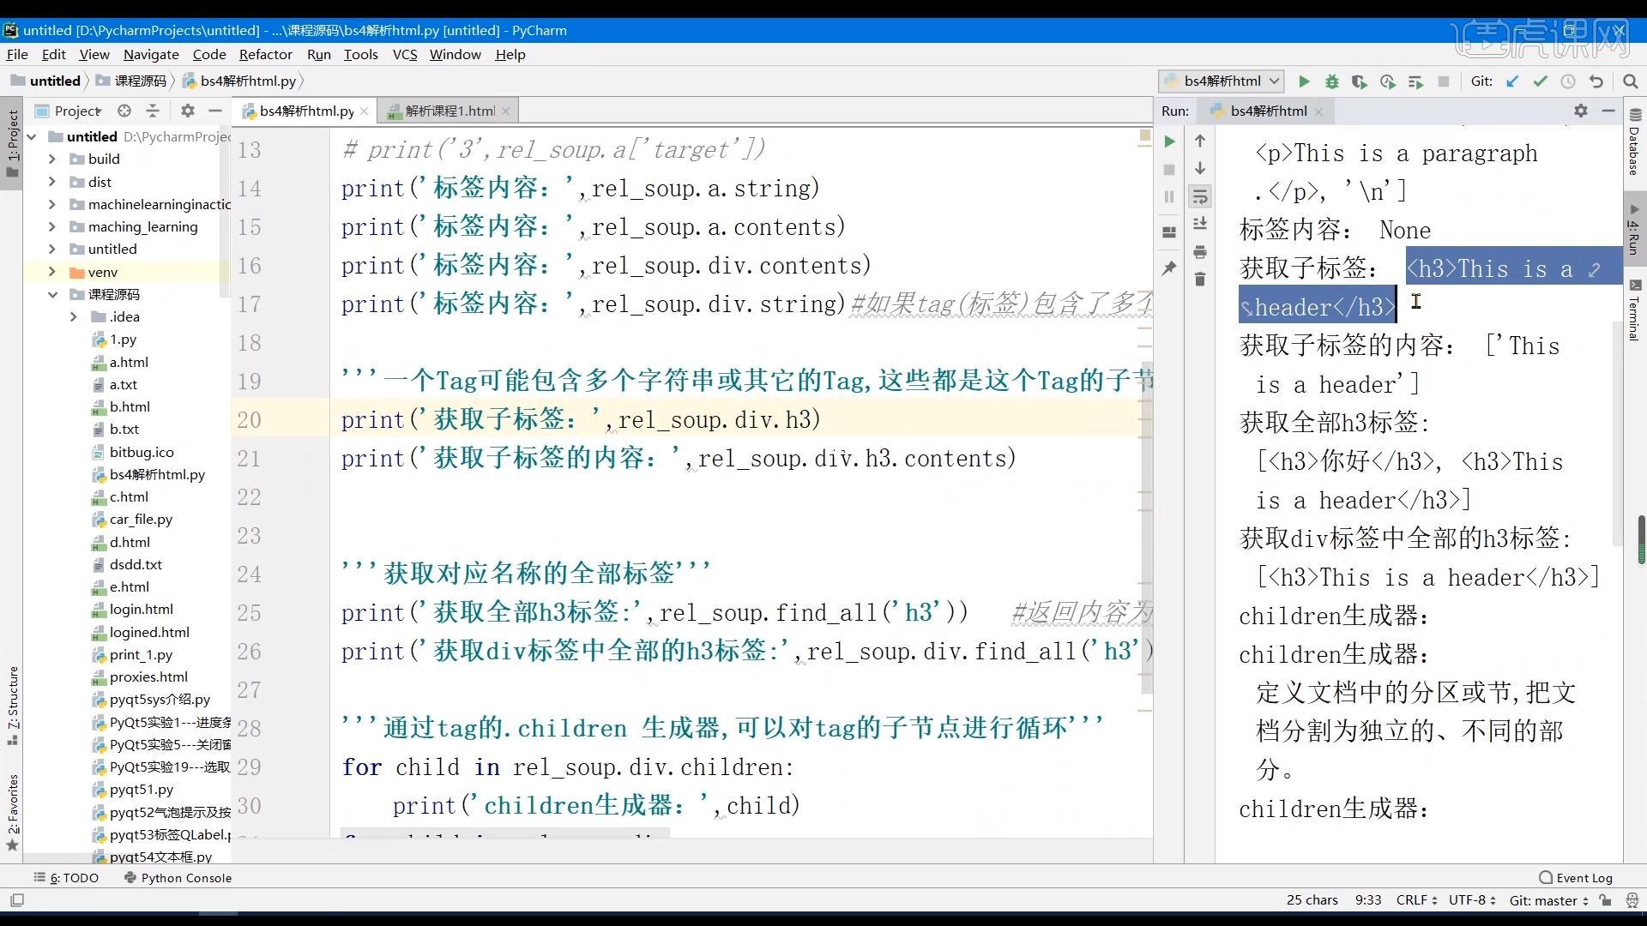Collapse the venv folder

tap(53, 272)
